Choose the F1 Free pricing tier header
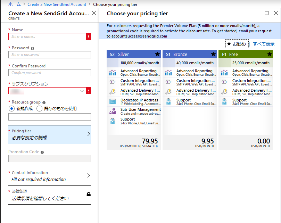 (x=246, y=54)
